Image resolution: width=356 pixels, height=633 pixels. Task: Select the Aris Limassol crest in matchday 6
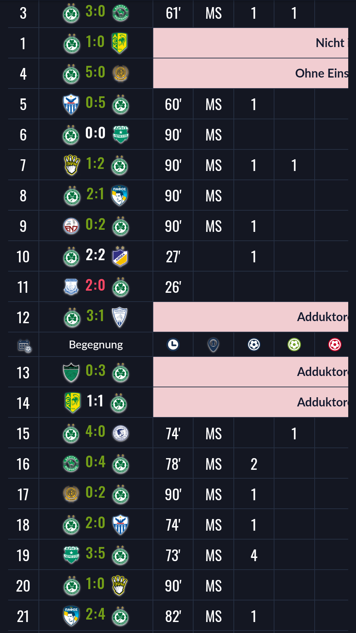pyautogui.click(x=120, y=135)
